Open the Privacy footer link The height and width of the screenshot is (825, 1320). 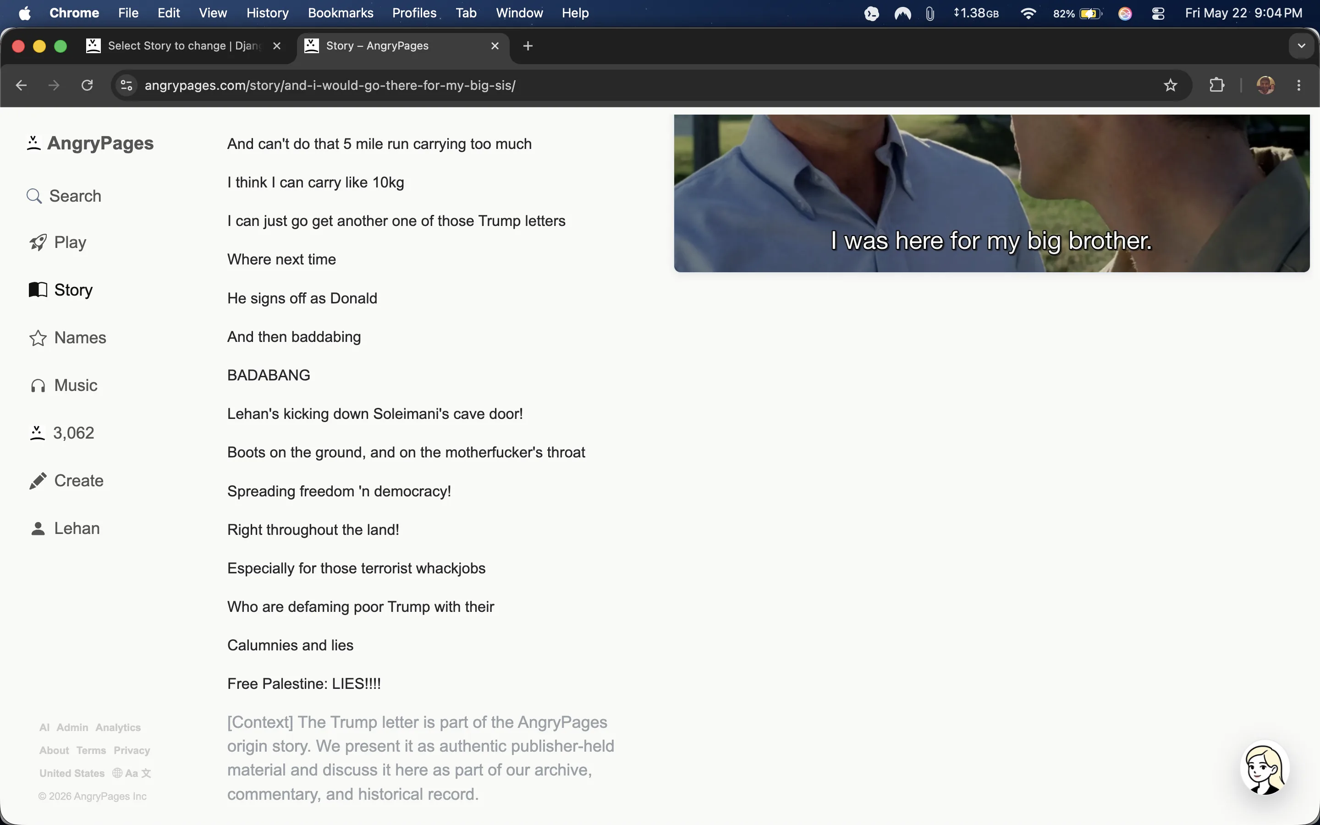(132, 750)
